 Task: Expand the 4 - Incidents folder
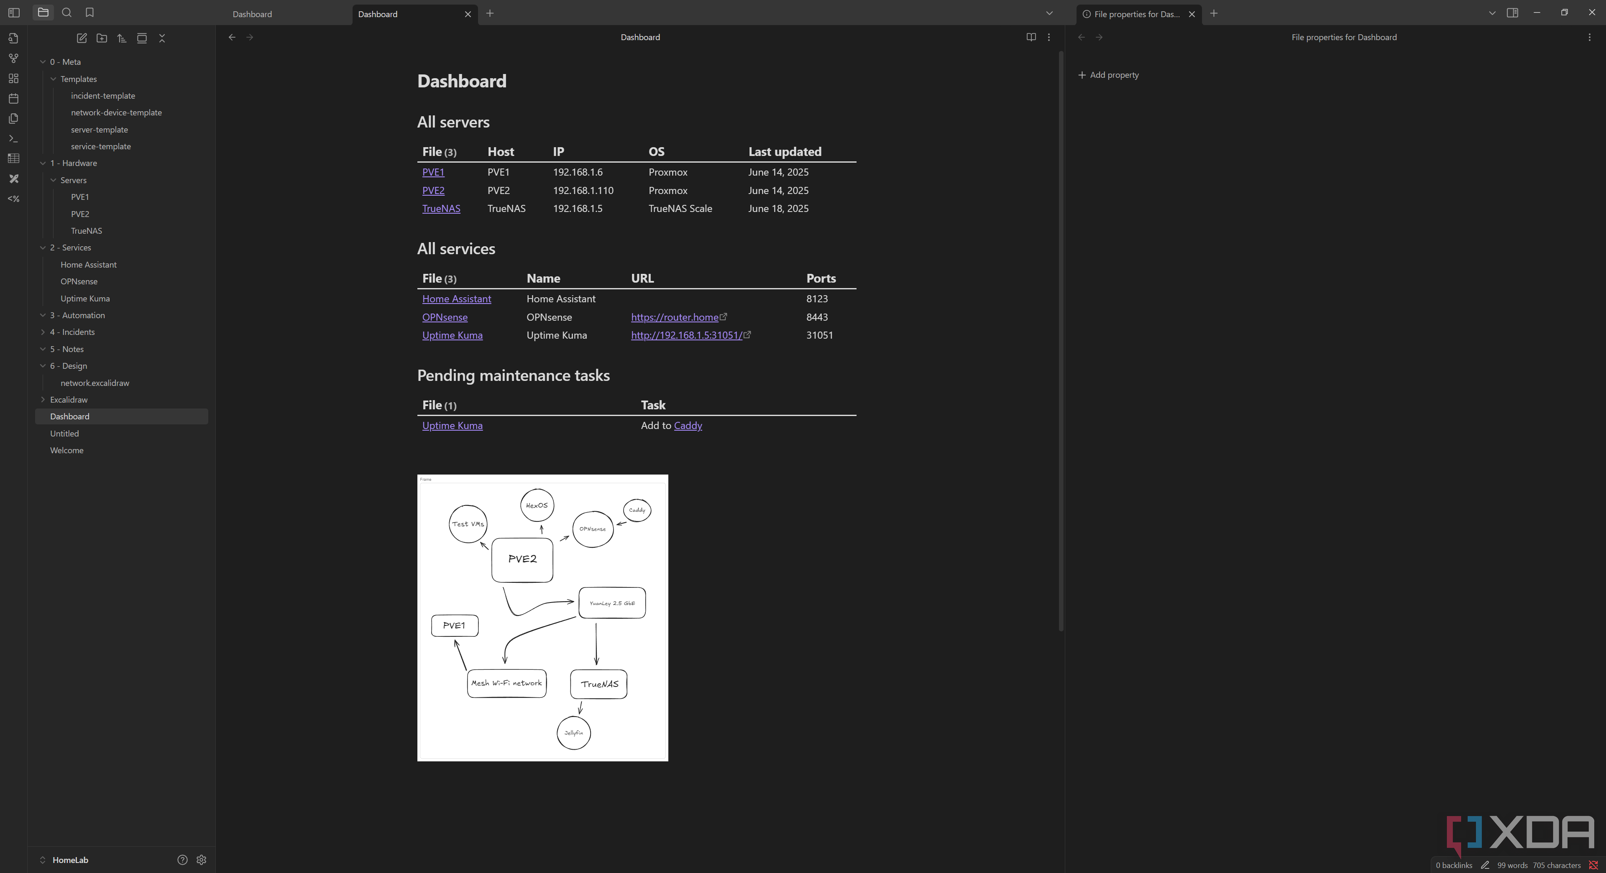tap(43, 332)
